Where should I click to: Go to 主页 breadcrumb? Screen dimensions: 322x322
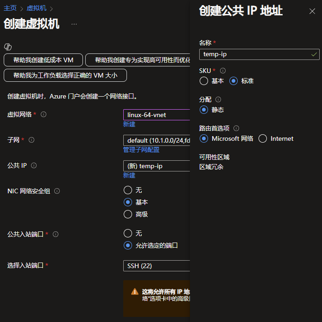10,8
